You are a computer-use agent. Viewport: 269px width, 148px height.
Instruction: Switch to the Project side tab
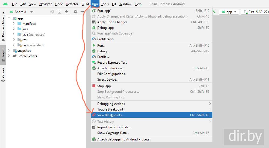coord(3,55)
